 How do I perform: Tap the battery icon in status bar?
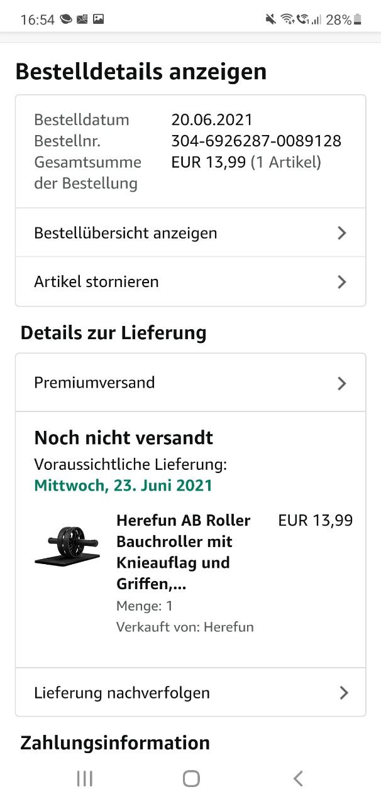358,20
